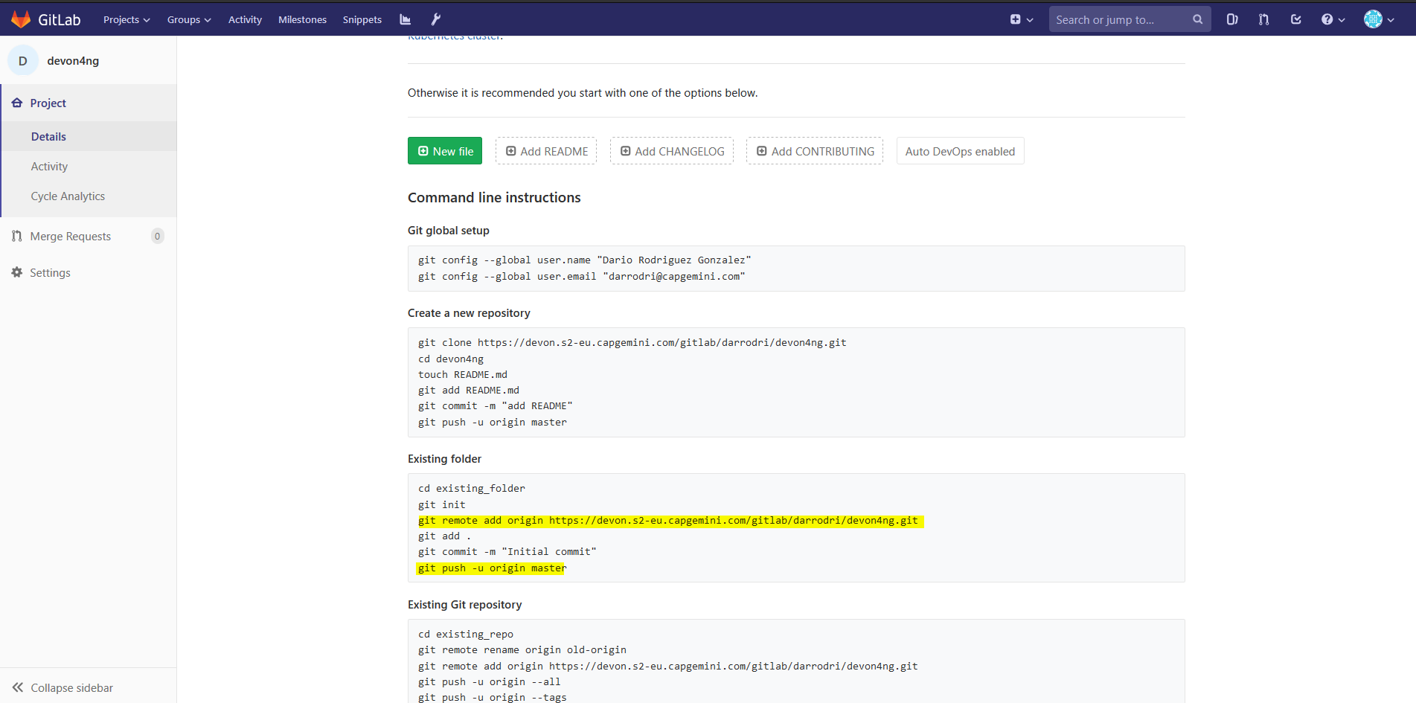
Task: Switch to the Activity sidebar item
Action: (x=49, y=166)
